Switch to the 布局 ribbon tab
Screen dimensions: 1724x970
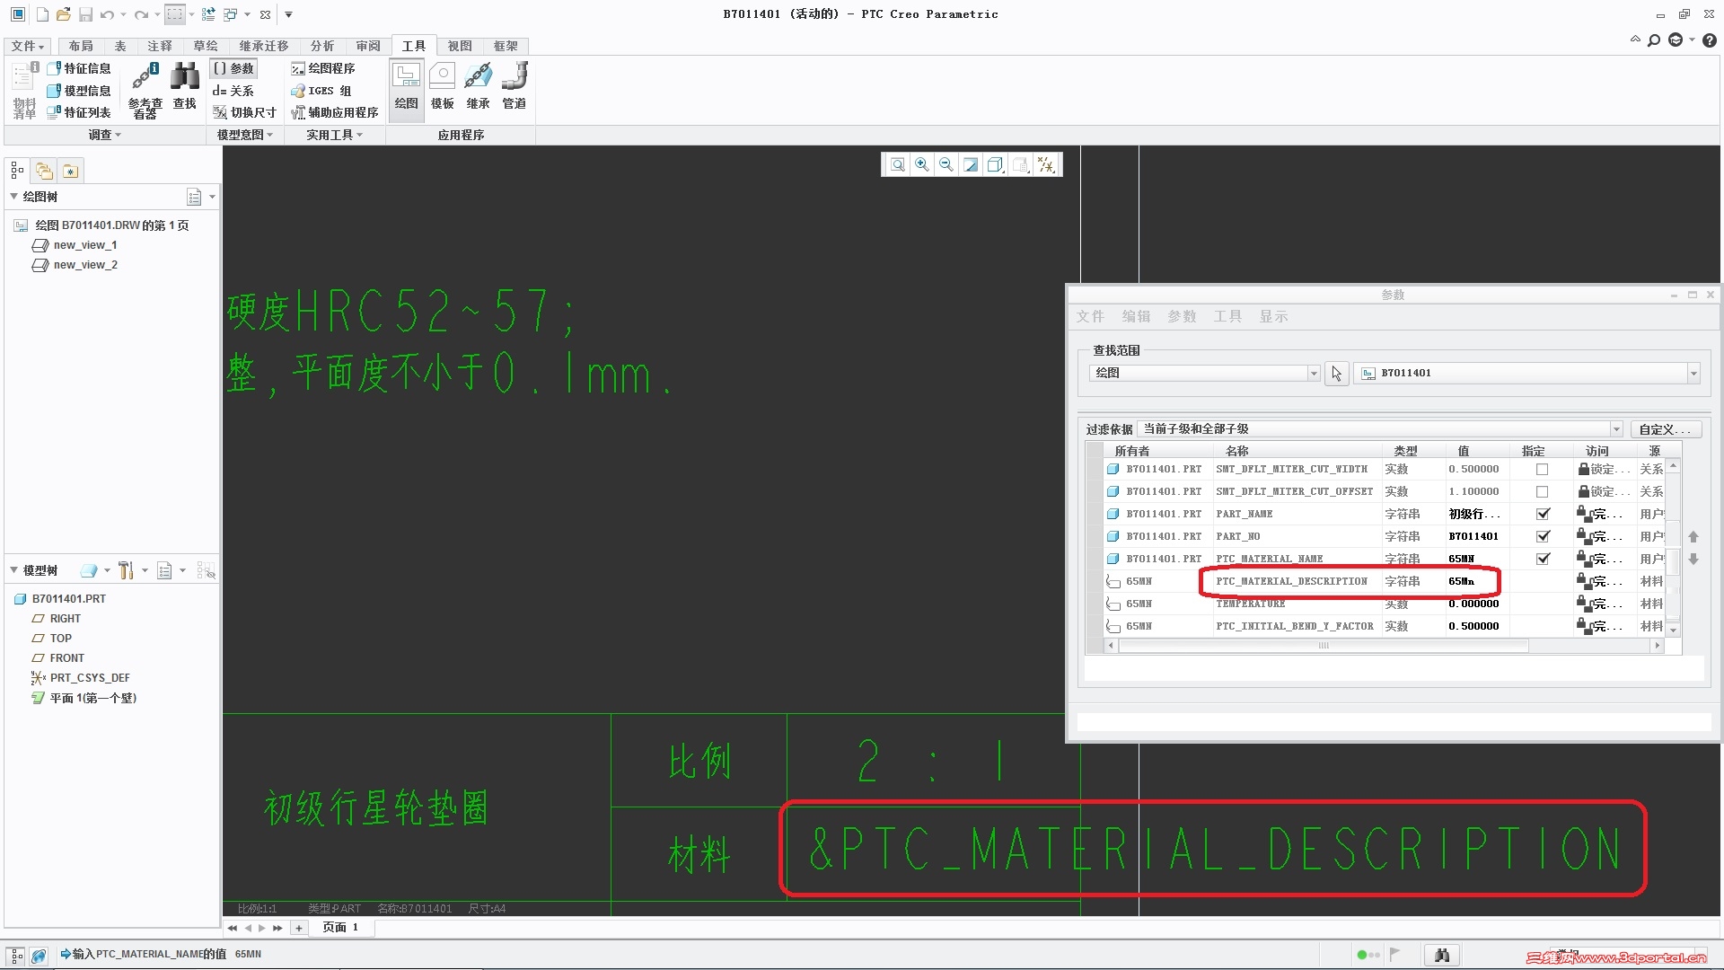81,46
